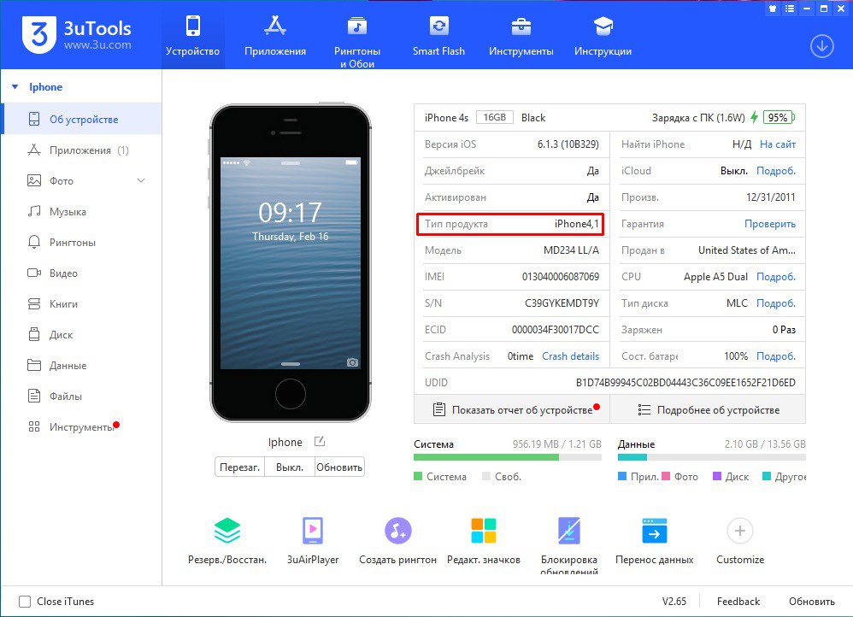The image size is (853, 617).
Task: Click the downloads arrow circle icon
Action: coord(822,46)
